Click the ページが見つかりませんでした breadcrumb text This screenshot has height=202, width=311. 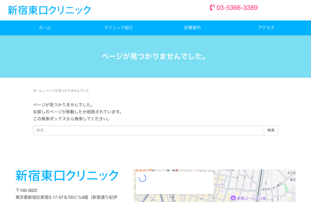pos(67,91)
